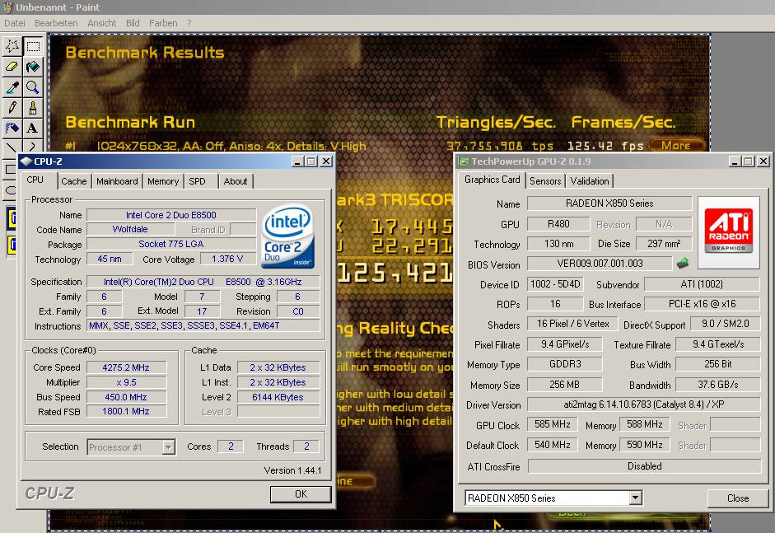Switch to the CPU tab in CPU-Z

click(x=39, y=180)
